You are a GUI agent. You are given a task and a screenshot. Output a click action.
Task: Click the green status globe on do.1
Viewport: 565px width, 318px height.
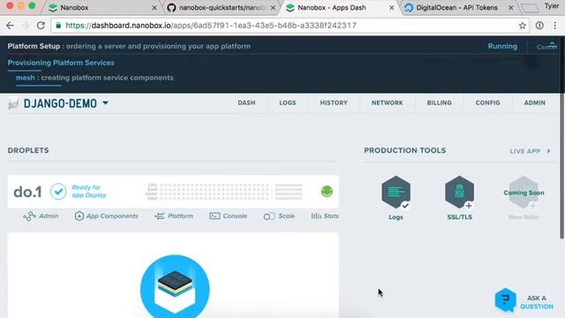click(x=327, y=192)
